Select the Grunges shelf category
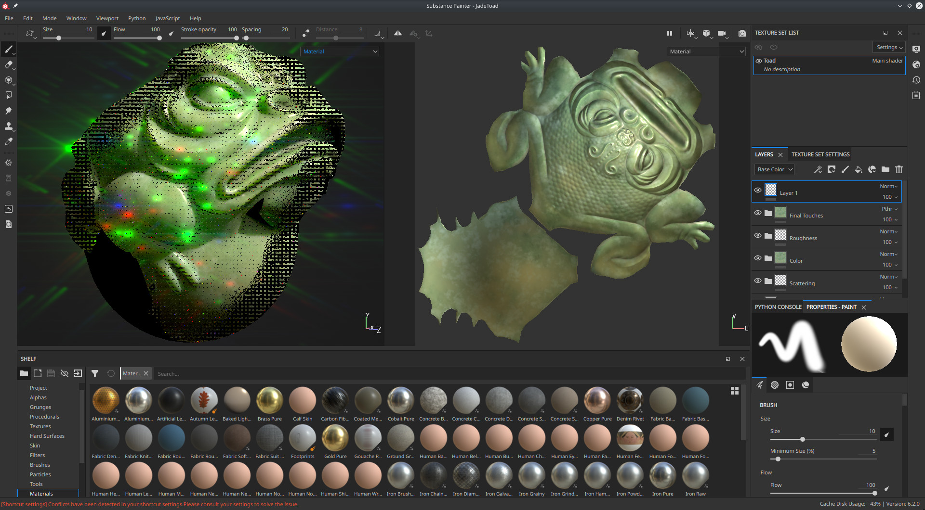The height and width of the screenshot is (510, 925). point(40,407)
